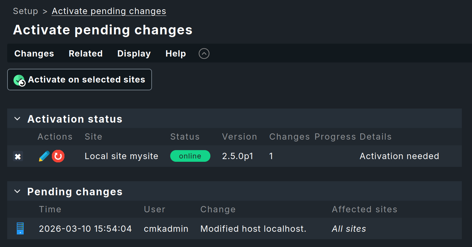The image size is (472, 247).
Task: Click the Modified host localhost change entry
Action: pos(253,229)
